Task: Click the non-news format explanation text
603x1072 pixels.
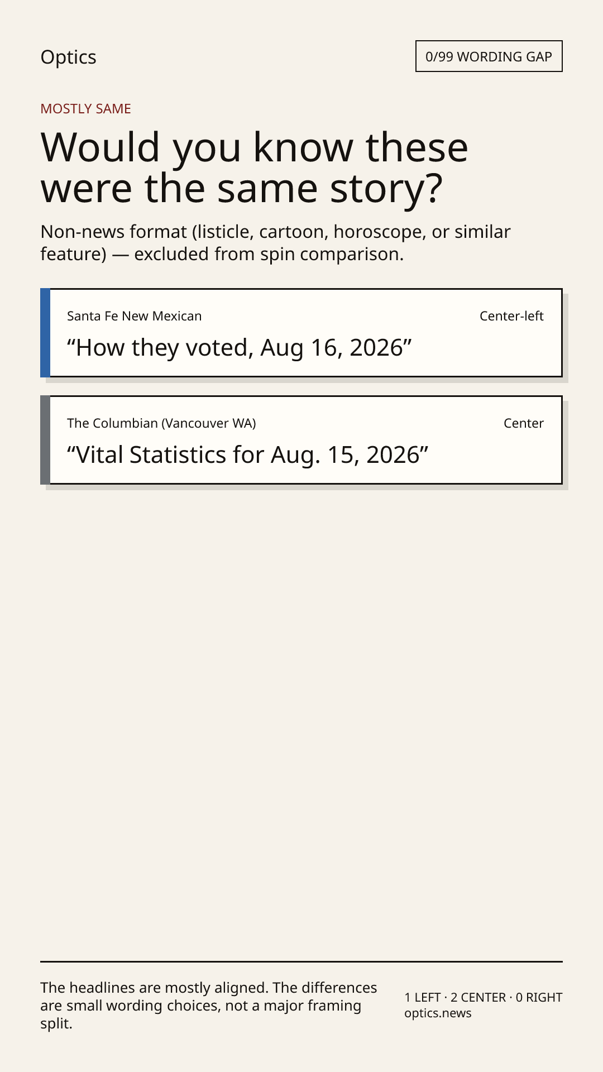Action: coord(275,243)
